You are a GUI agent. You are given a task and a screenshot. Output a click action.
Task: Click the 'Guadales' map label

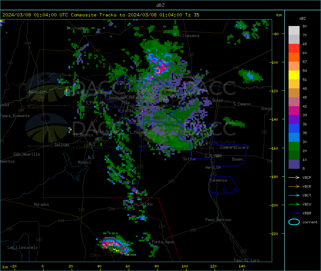[x=190, y=77]
